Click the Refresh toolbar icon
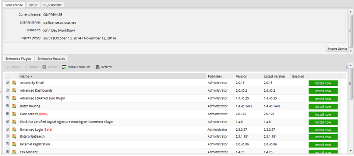The height and width of the screenshot is (156, 354). tap(98, 67)
